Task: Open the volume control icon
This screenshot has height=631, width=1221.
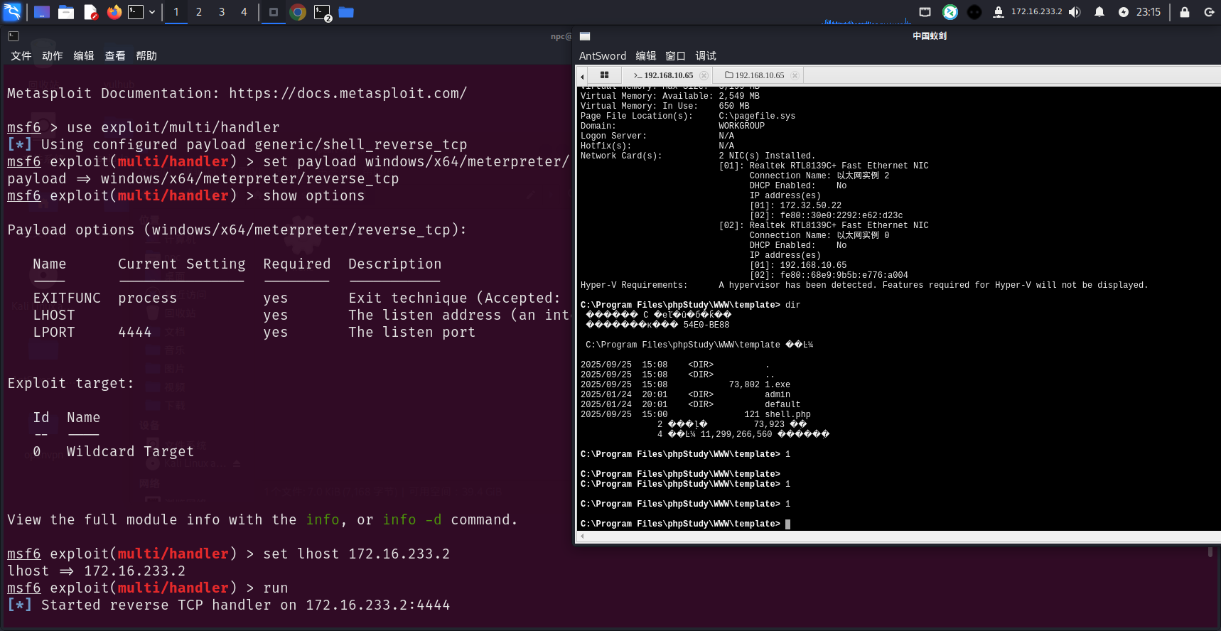Action: tap(1075, 12)
